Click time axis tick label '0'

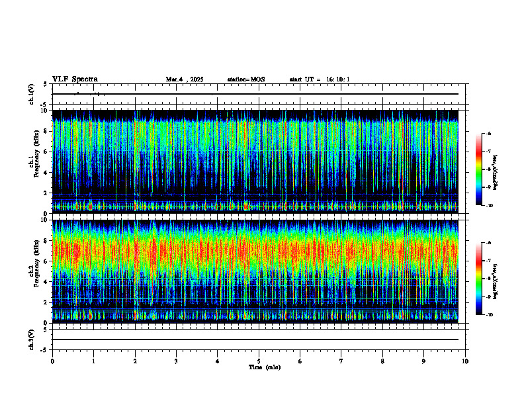click(x=52, y=361)
